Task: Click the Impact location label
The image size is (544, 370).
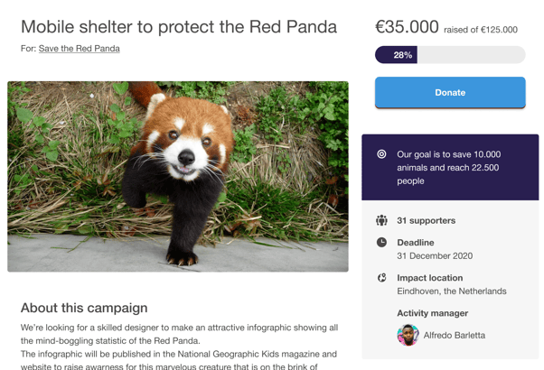Action: (429, 278)
